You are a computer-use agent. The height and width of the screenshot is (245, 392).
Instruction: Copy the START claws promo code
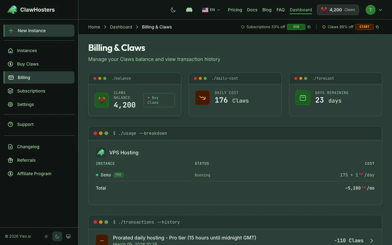tap(377, 27)
